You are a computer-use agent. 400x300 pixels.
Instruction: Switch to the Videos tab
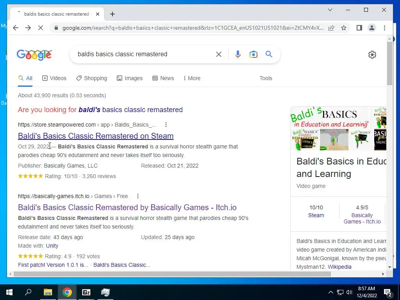point(54,78)
